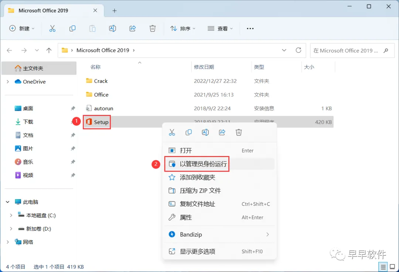Click Microsoft Office 2019 in the address breadcrumb

click(x=103, y=50)
